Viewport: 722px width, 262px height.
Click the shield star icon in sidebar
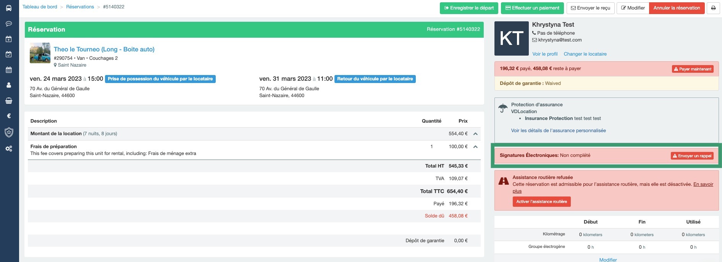9,133
